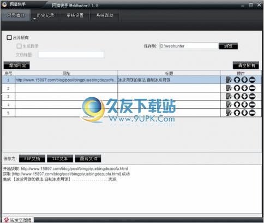Click the 浏览 browse button
The height and width of the screenshot is (223, 264).
pyautogui.click(x=229, y=46)
